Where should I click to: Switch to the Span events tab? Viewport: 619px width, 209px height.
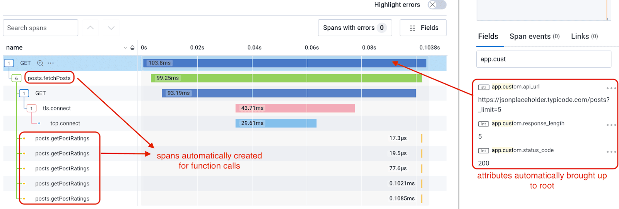pos(534,36)
